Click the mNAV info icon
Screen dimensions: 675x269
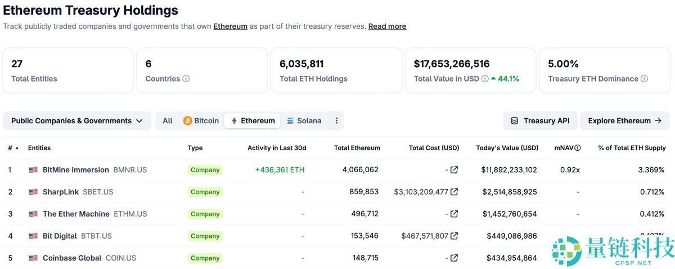click(x=578, y=148)
